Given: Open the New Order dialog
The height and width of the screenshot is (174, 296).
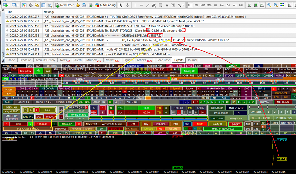Looking at the screenshot, I should [64, 5].
